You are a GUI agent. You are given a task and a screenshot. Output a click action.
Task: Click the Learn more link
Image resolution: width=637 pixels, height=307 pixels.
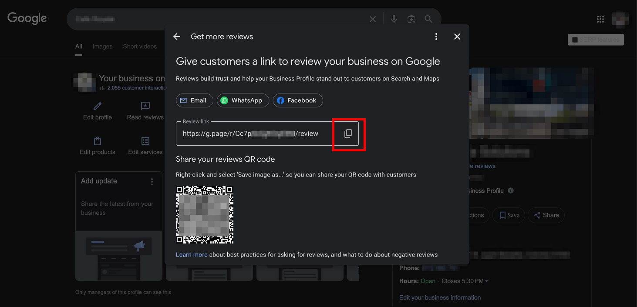tap(192, 255)
